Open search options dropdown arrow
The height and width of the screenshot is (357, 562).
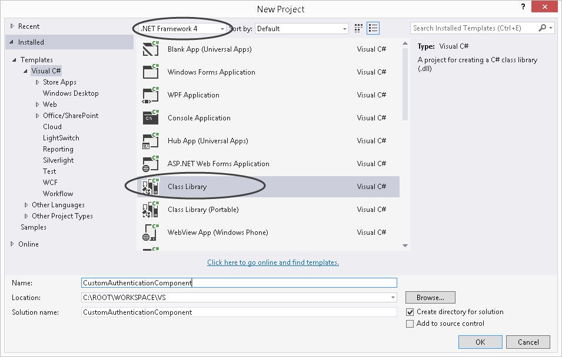coord(551,28)
